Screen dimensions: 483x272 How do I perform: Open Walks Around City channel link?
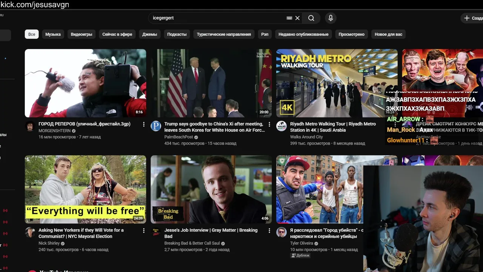pos(306,137)
